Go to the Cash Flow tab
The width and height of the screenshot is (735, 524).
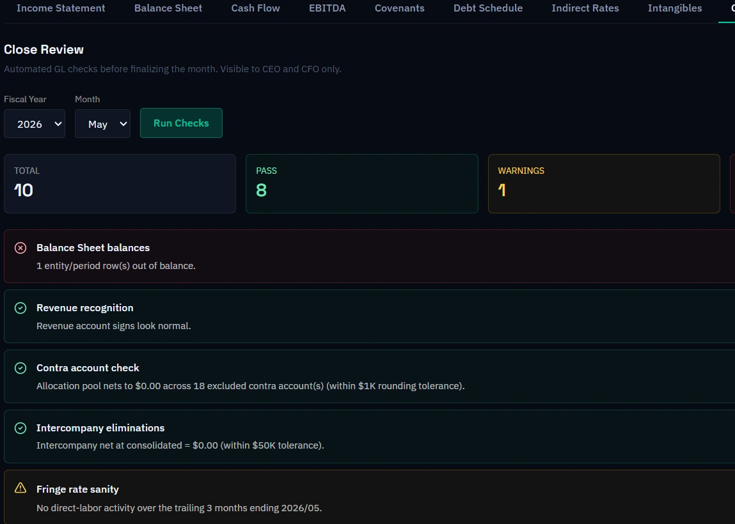coord(255,8)
